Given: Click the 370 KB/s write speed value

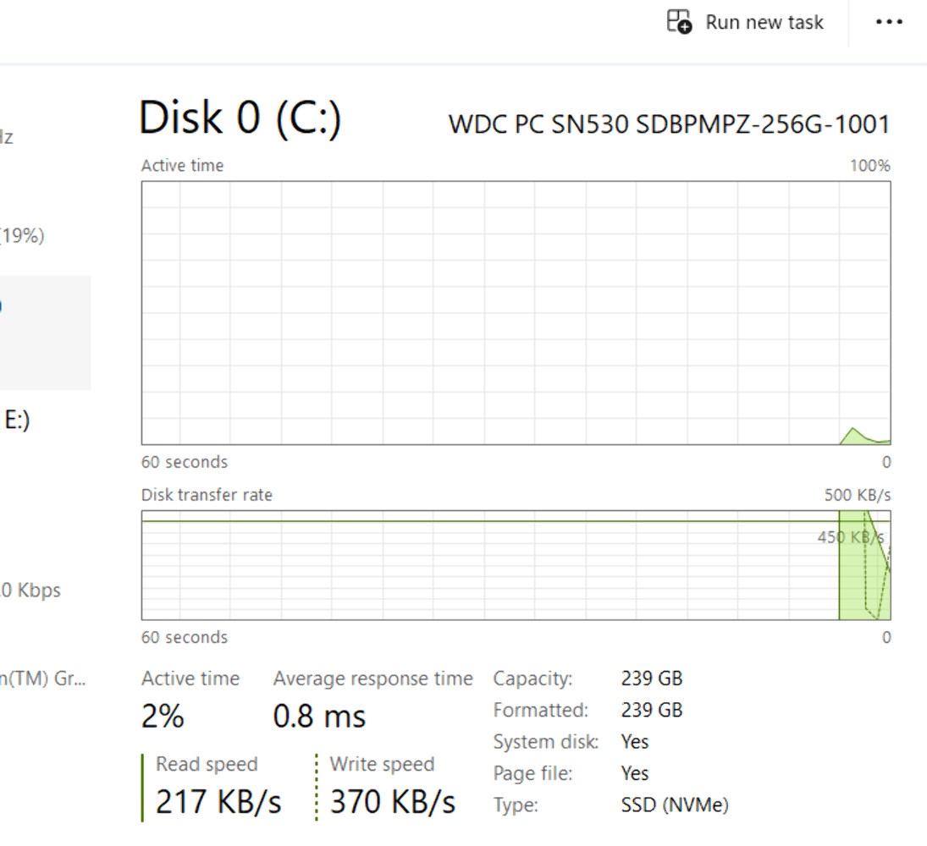Looking at the screenshot, I should click(393, 802).
